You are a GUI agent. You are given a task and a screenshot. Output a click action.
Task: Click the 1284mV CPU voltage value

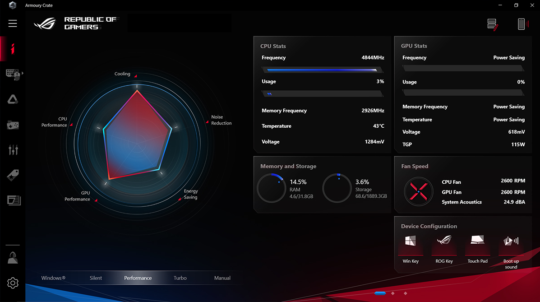374,142
